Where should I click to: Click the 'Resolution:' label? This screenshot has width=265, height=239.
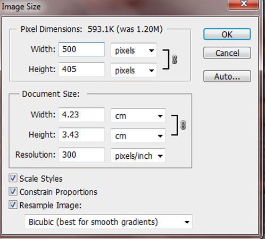pyautogui.click(x=36, y=155)
